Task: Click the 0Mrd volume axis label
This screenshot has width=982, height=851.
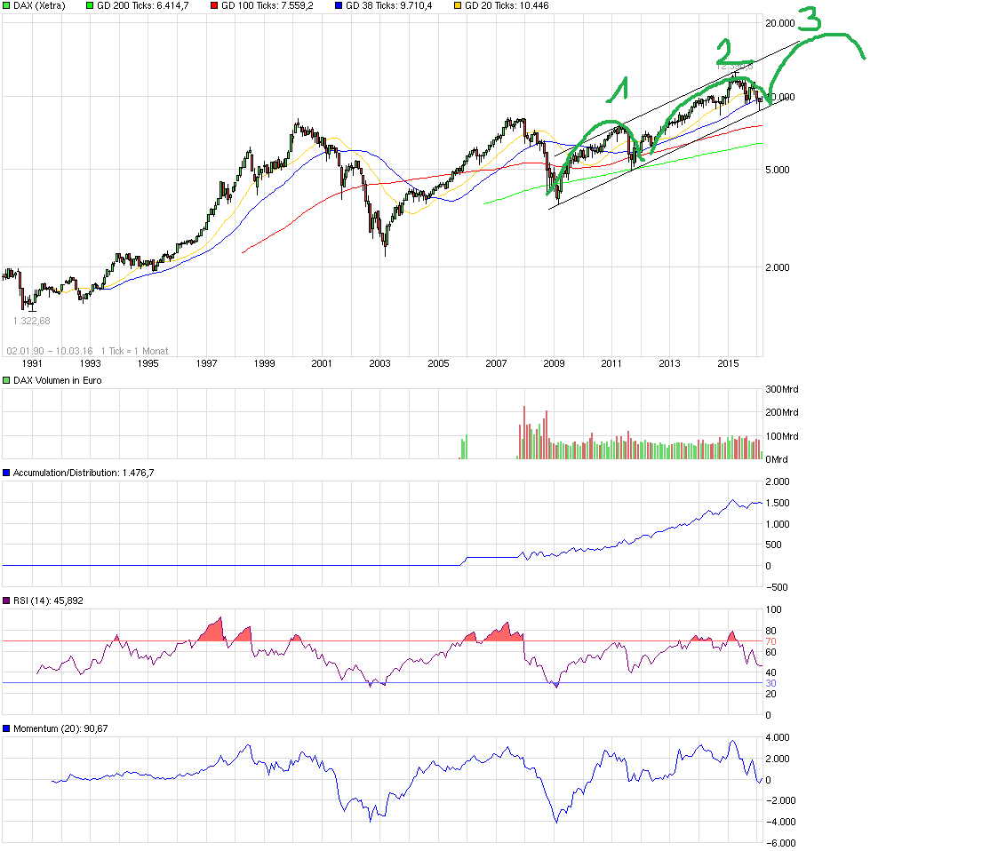Action: tap(777, 459)
